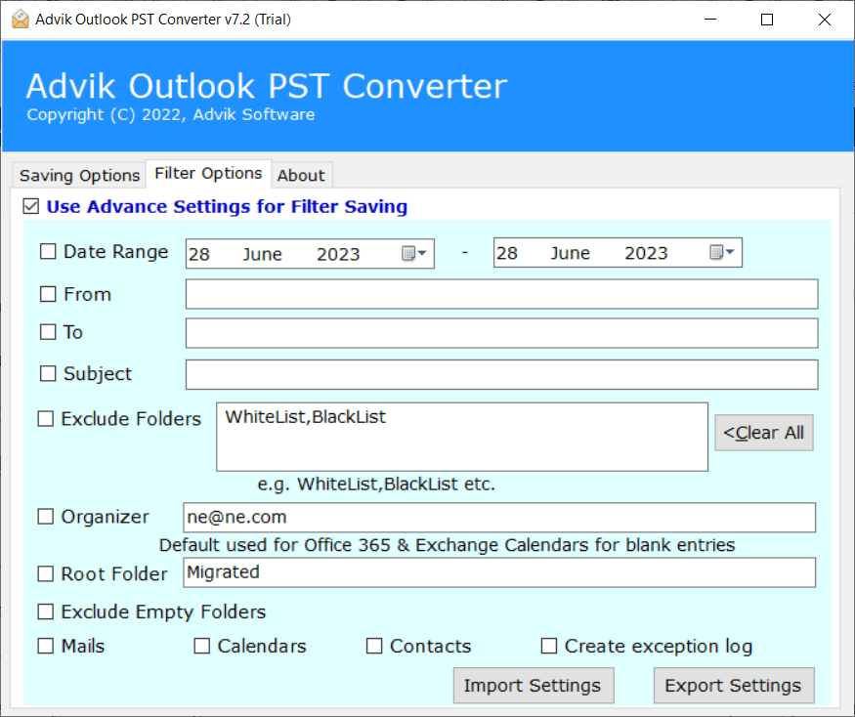Open the About tab
The width and height of the screenshot is (855, 717).
click(x=301, y=175)
